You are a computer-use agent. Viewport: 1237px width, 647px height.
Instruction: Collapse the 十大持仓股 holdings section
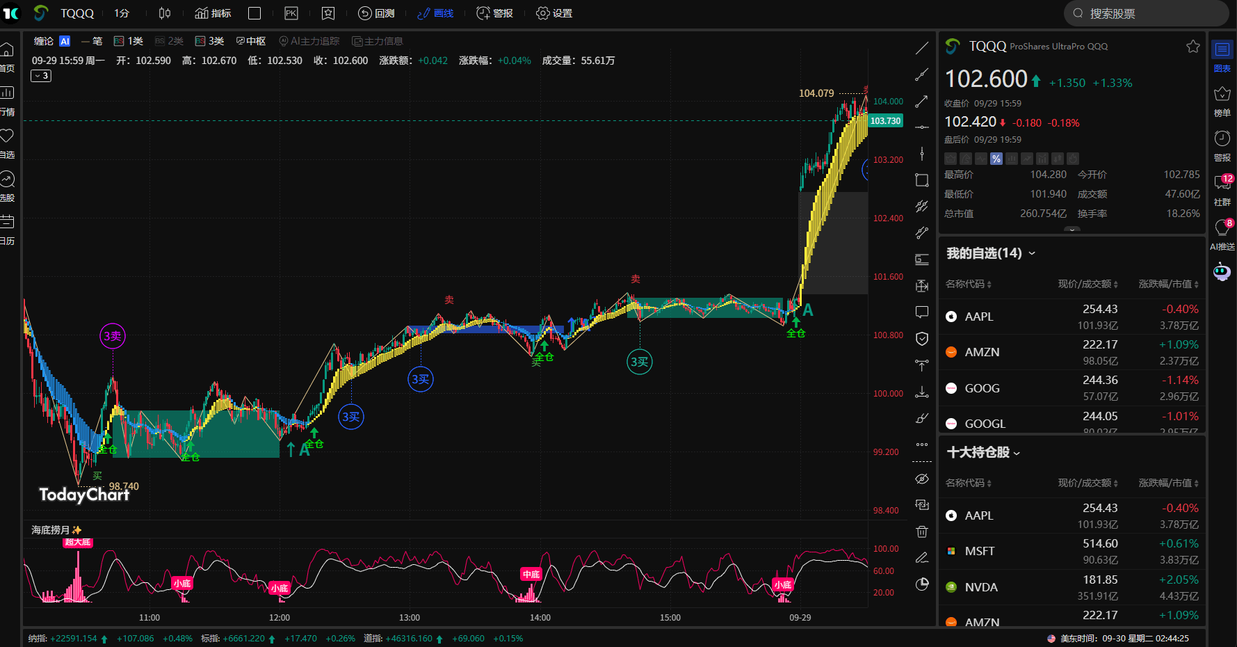(x=1017, y=452)
